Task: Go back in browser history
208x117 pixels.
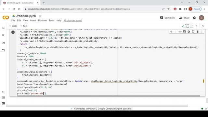Action: coord(4,9)
